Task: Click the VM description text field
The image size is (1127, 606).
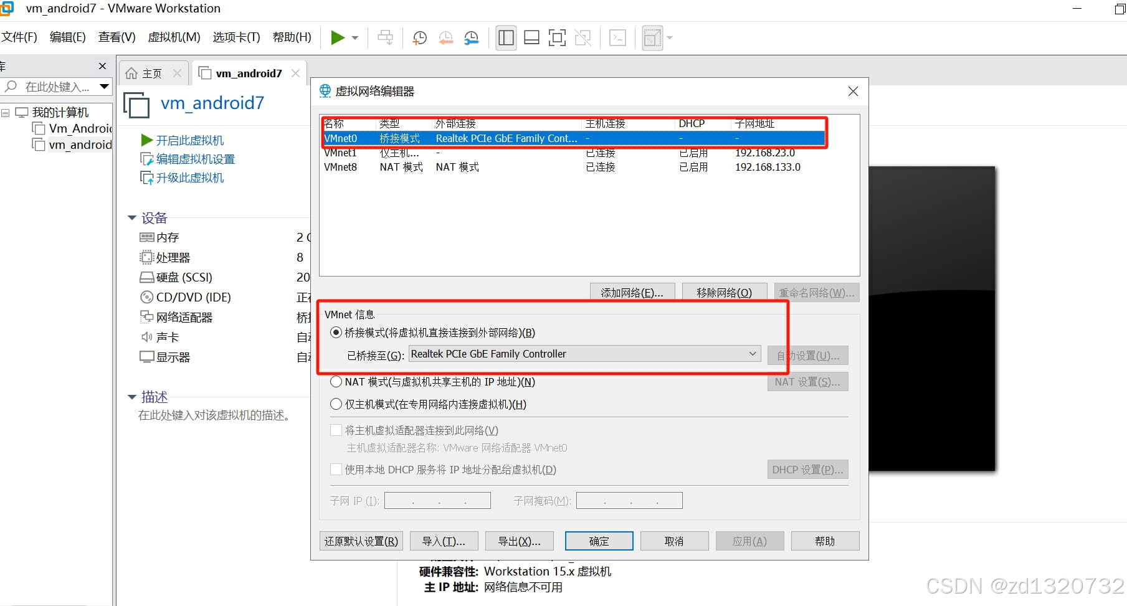Action: [x=215, y=415]
